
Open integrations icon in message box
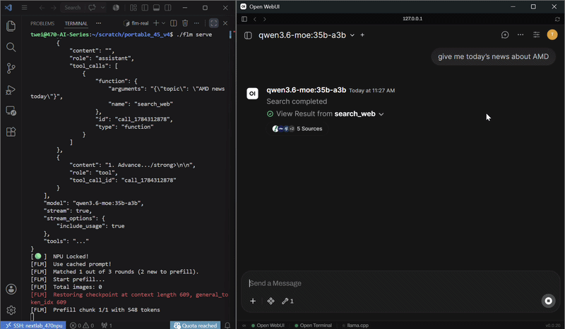click(270, 301)
